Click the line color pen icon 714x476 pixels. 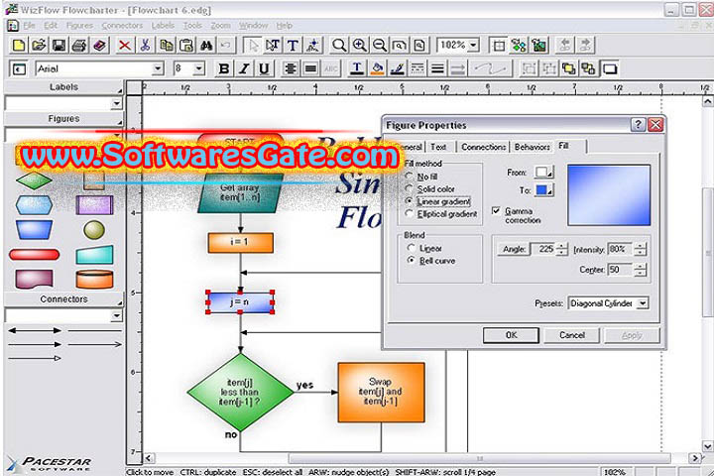pyautogui.click(x=397, y=68)
